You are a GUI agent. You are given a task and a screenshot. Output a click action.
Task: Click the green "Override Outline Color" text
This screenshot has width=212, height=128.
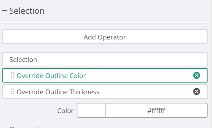[x=51, y=76]
